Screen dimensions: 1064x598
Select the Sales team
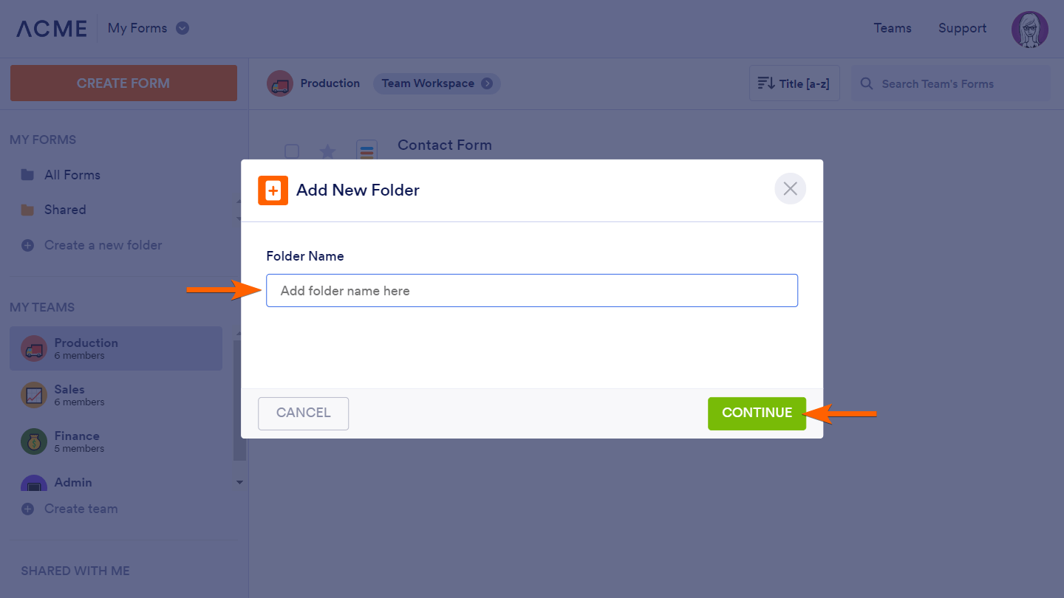click(x=116, y=395)
